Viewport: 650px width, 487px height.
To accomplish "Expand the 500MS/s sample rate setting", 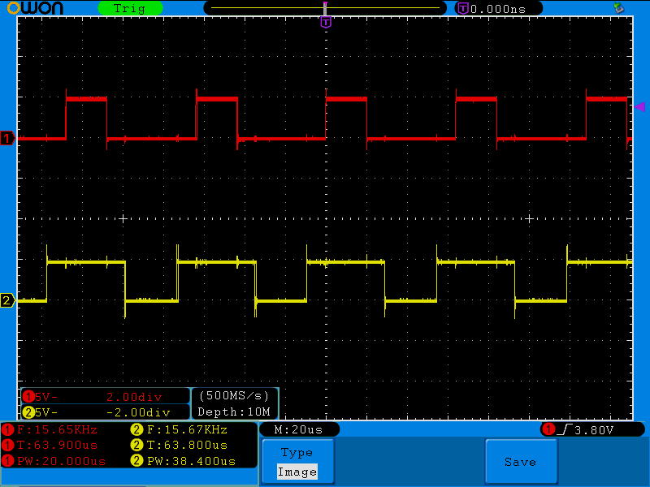I will (234, 398).
